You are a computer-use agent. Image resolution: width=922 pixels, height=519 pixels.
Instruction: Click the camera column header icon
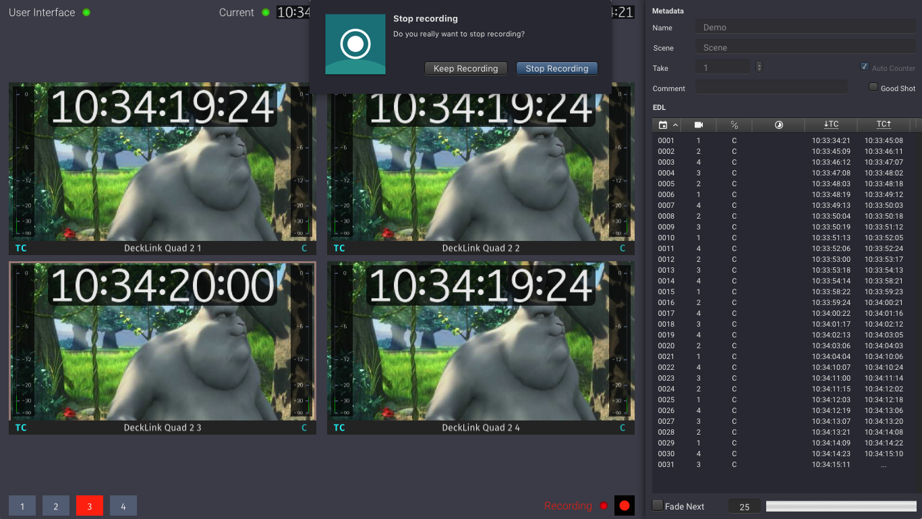click(x=699, y=125)
